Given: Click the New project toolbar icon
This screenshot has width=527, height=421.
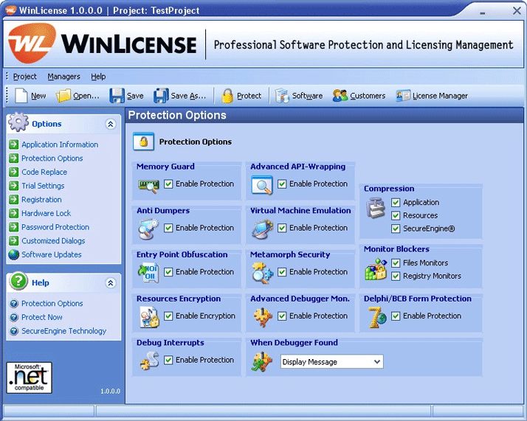Looking at the screenshot, I should 21,96.
